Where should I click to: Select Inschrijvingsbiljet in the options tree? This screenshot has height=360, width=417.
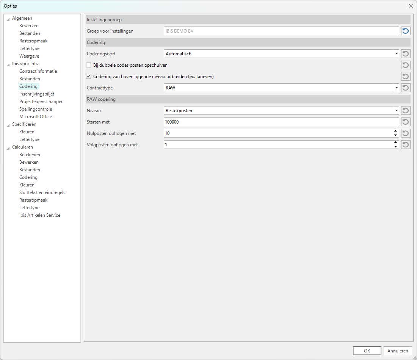[37, 94]
